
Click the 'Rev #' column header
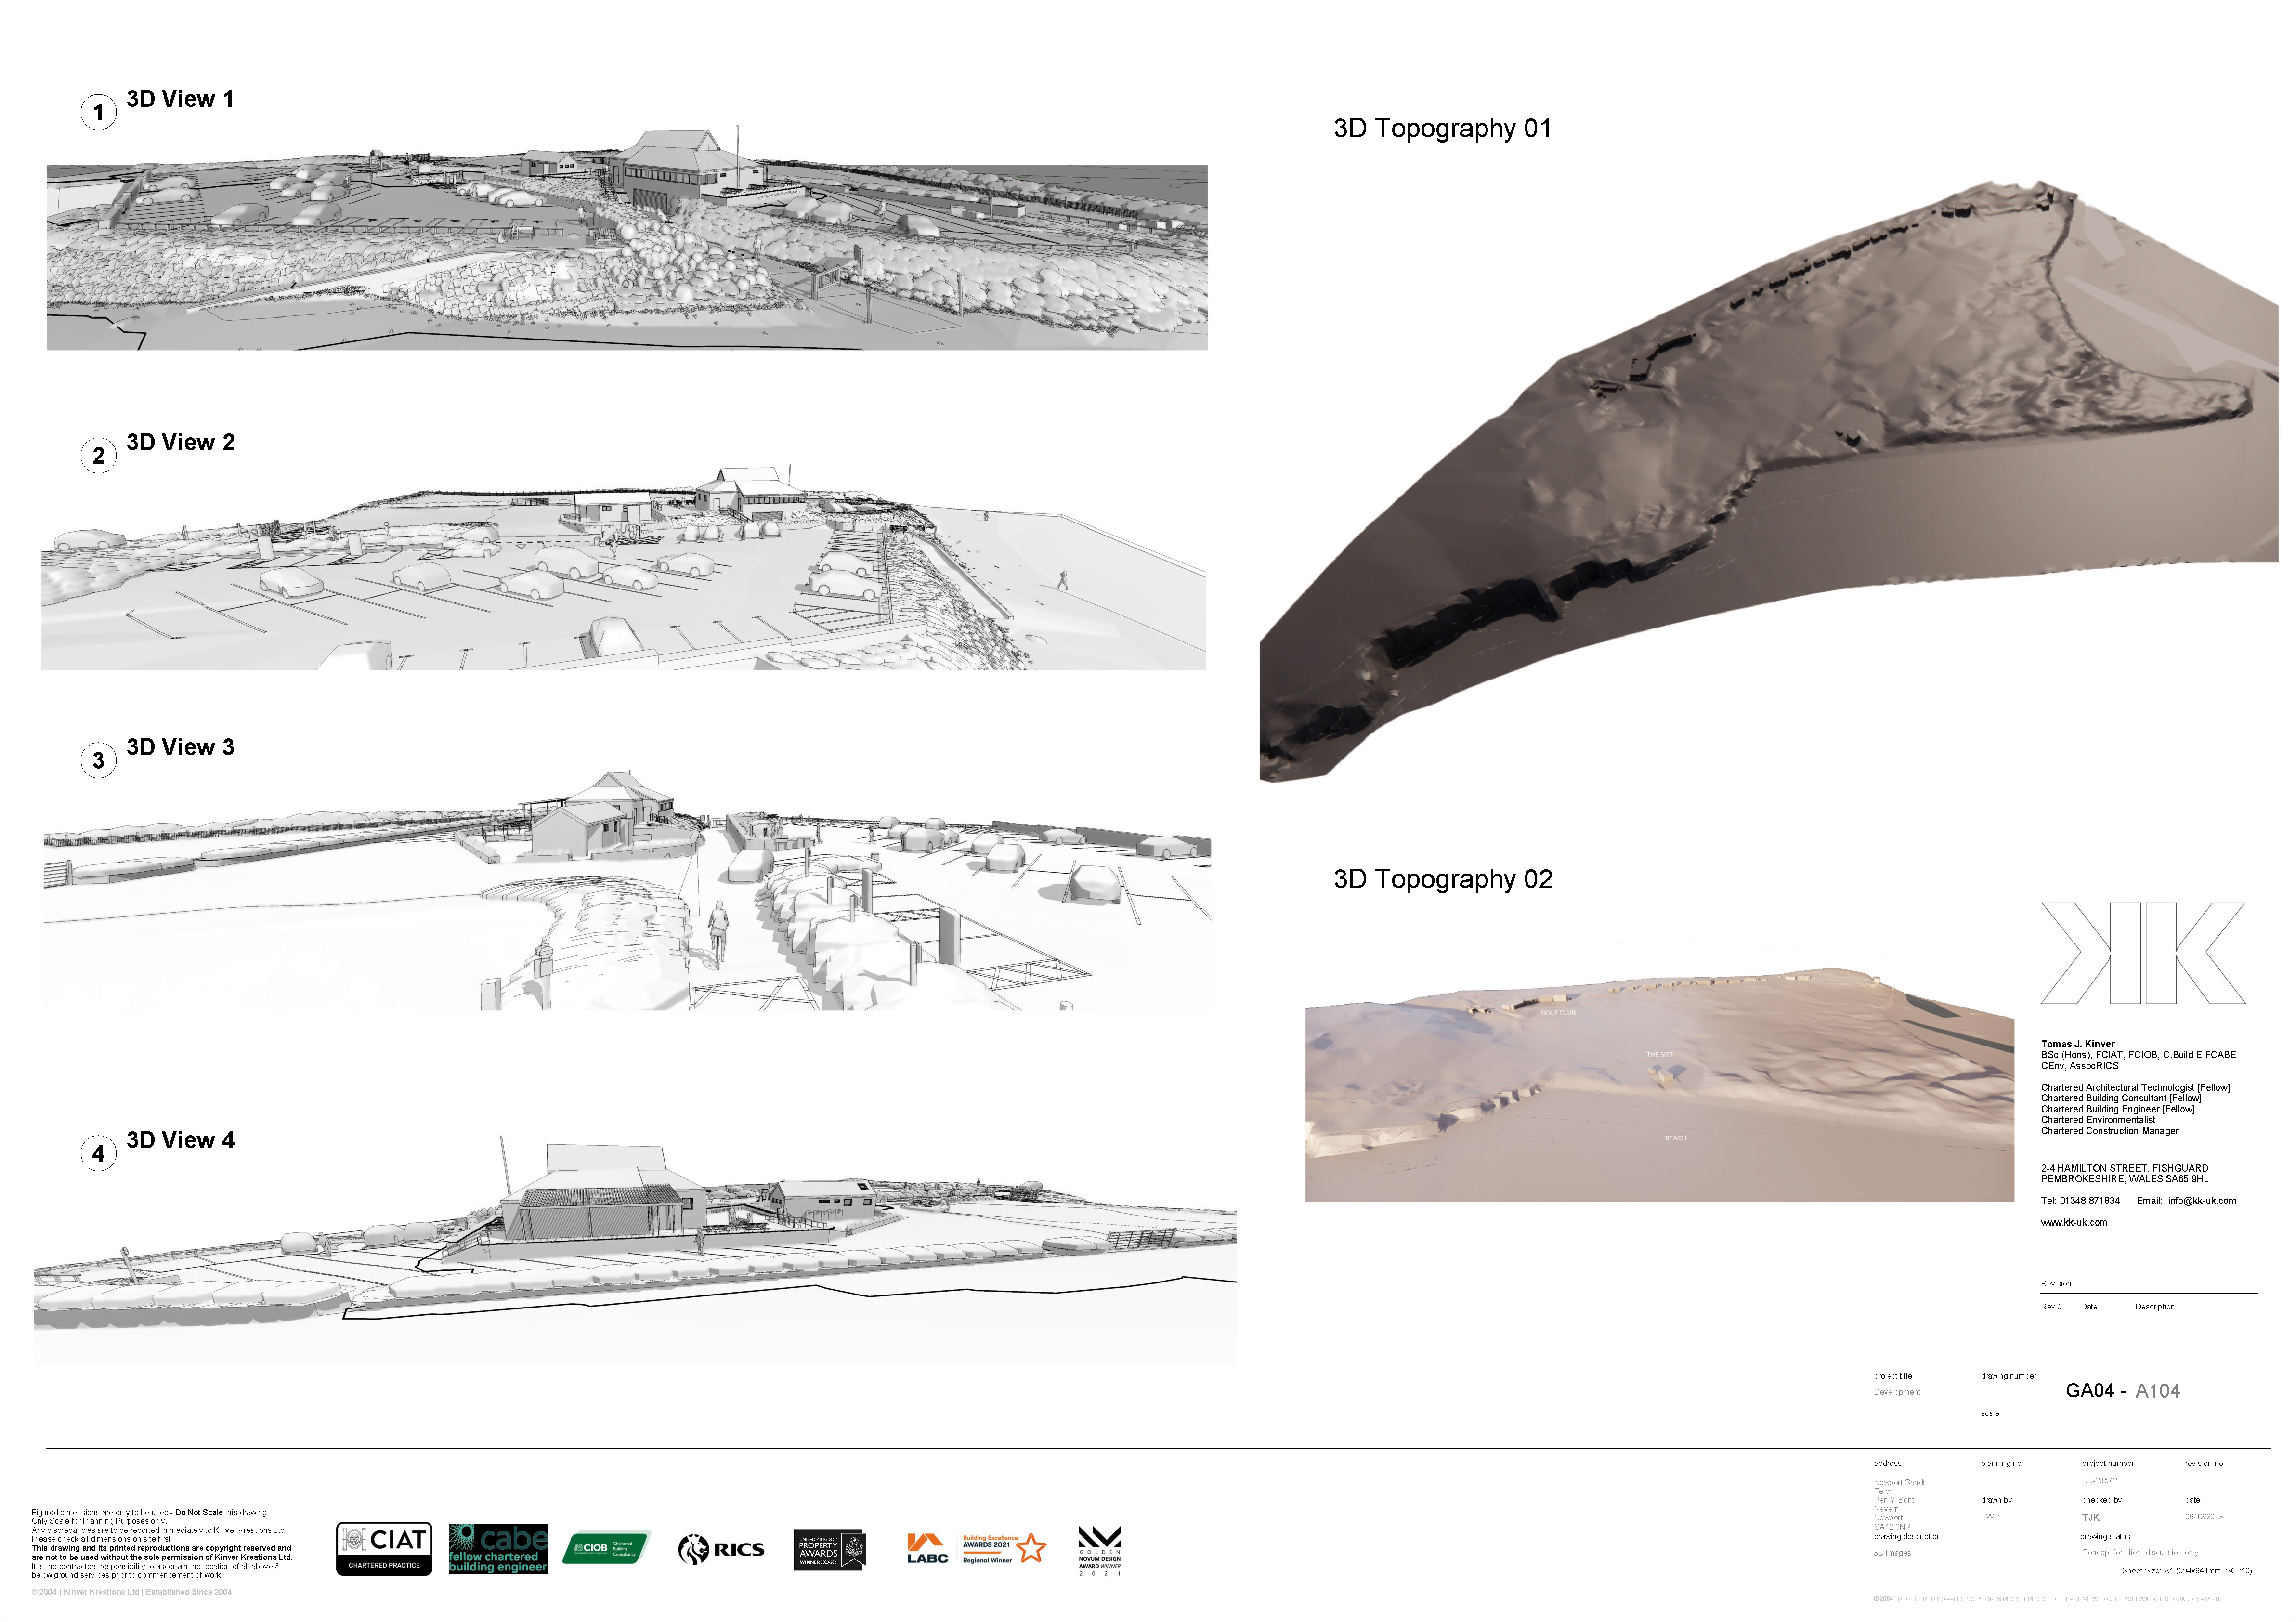(x=2051, y=1307)
